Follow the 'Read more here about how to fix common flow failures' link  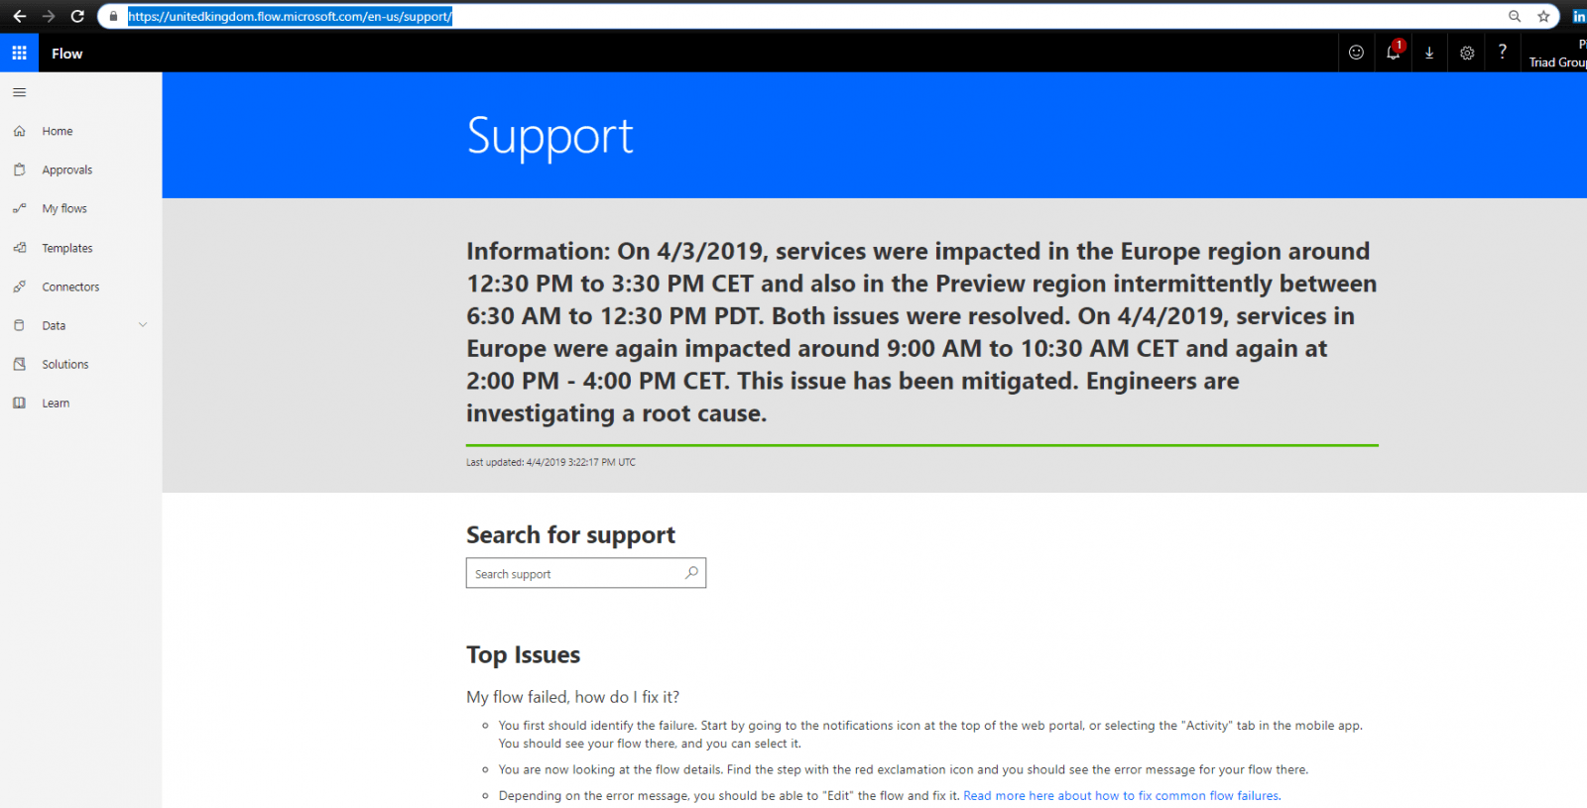coord(1121,795)
